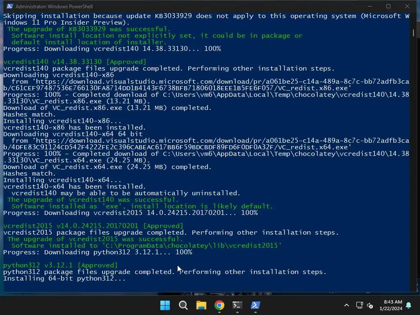Image resolution: width=420 pixels, height=315 pixels.
Task: Click 'Progress: Downloading vcredist2015' line
Action: [130, 213]
